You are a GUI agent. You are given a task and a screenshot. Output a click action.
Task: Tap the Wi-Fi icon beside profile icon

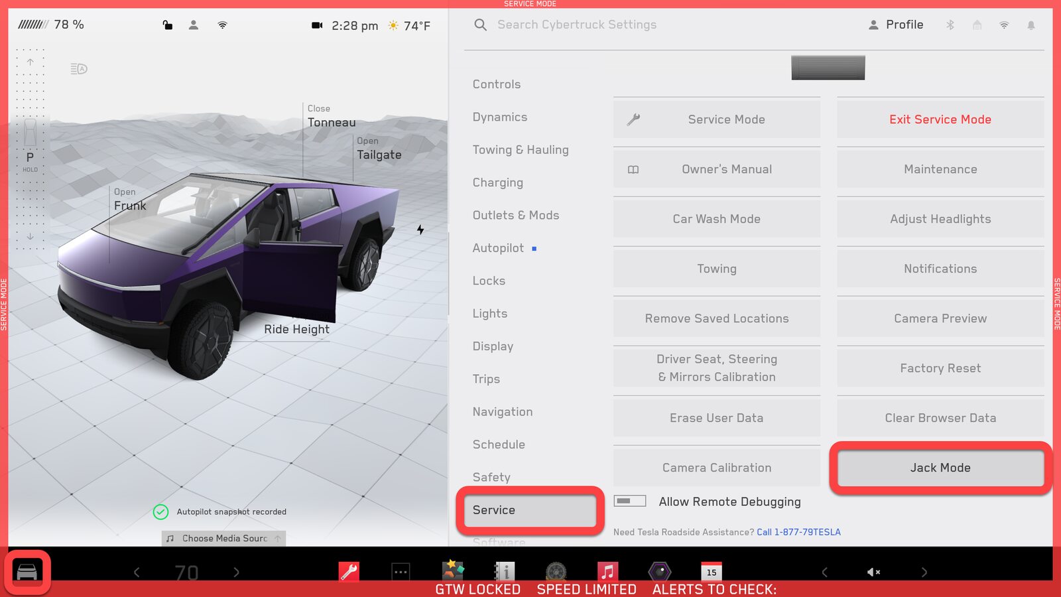click(x=222, y=25)
